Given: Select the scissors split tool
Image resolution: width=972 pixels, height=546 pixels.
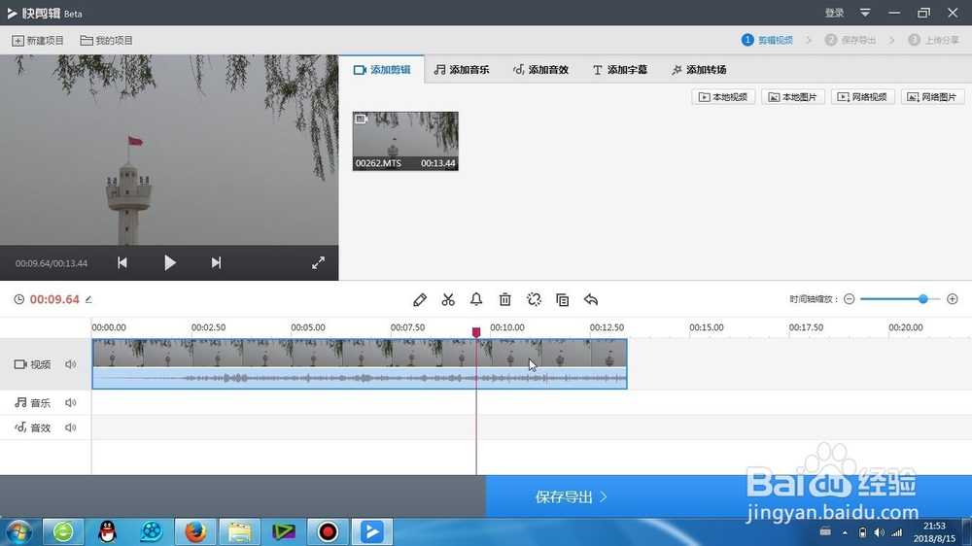Looking at the screenshot, I should point(448,300).
